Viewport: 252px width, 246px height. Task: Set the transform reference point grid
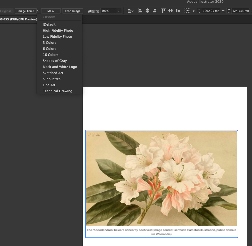187,11
